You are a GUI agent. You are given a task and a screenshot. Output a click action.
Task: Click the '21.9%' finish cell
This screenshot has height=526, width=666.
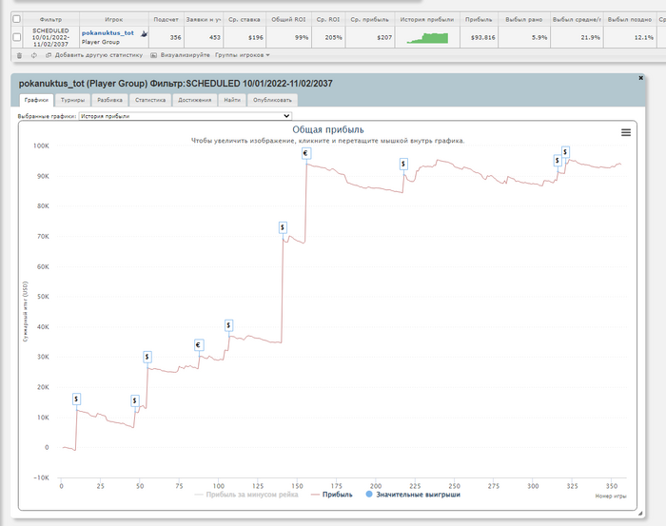coord(577,37)
